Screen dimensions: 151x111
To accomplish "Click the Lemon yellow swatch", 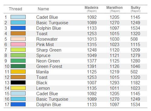I will point(18,88).
